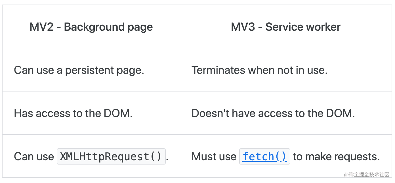Viewport: 395px width, 183px height.
Task: Click 'Must use' before fetch()
Action: pyautogui.click(x=214, y=157)
